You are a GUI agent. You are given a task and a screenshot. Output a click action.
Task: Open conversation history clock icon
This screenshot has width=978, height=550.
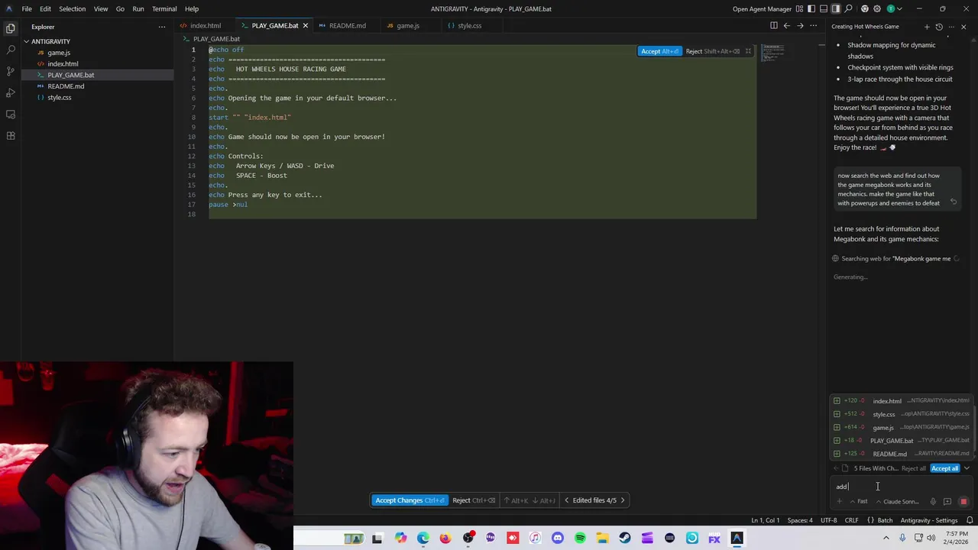tap(939, 27)
